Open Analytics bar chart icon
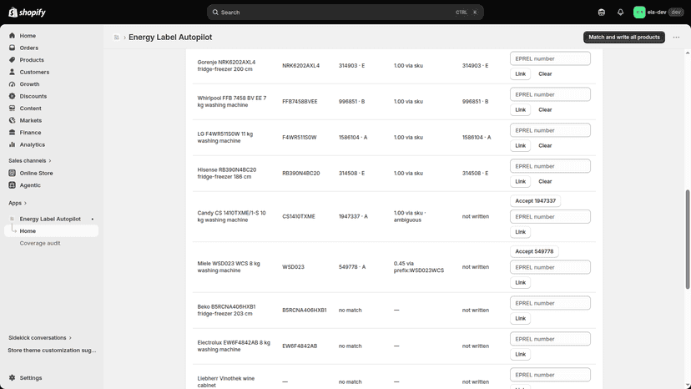Image resolution: width=691 pixels, height=389 pixels. click(x=12, y=144)
